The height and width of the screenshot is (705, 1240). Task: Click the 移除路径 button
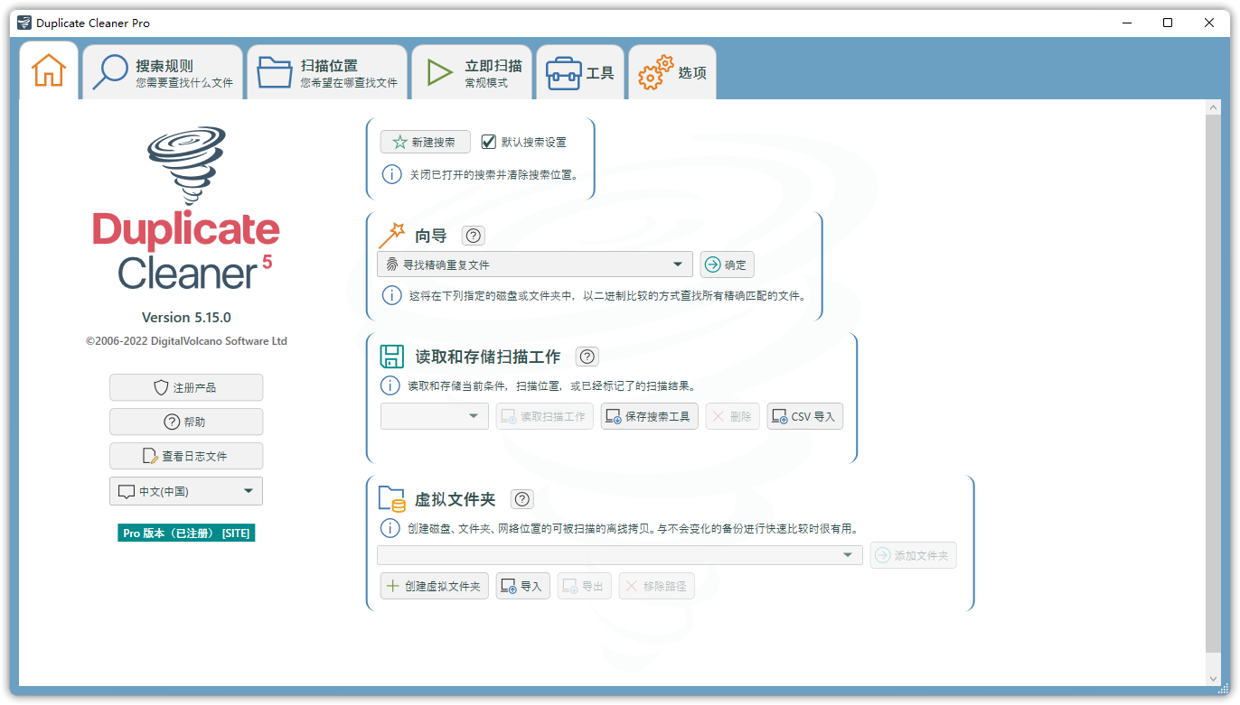pos(656,586)
